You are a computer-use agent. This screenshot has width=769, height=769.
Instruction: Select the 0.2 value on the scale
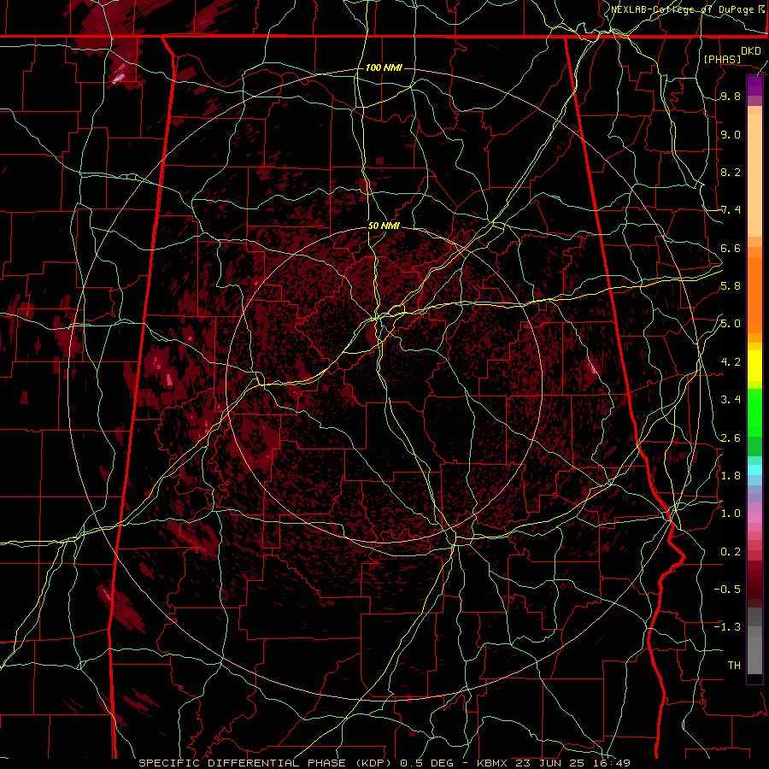click(x=731, y=551)
